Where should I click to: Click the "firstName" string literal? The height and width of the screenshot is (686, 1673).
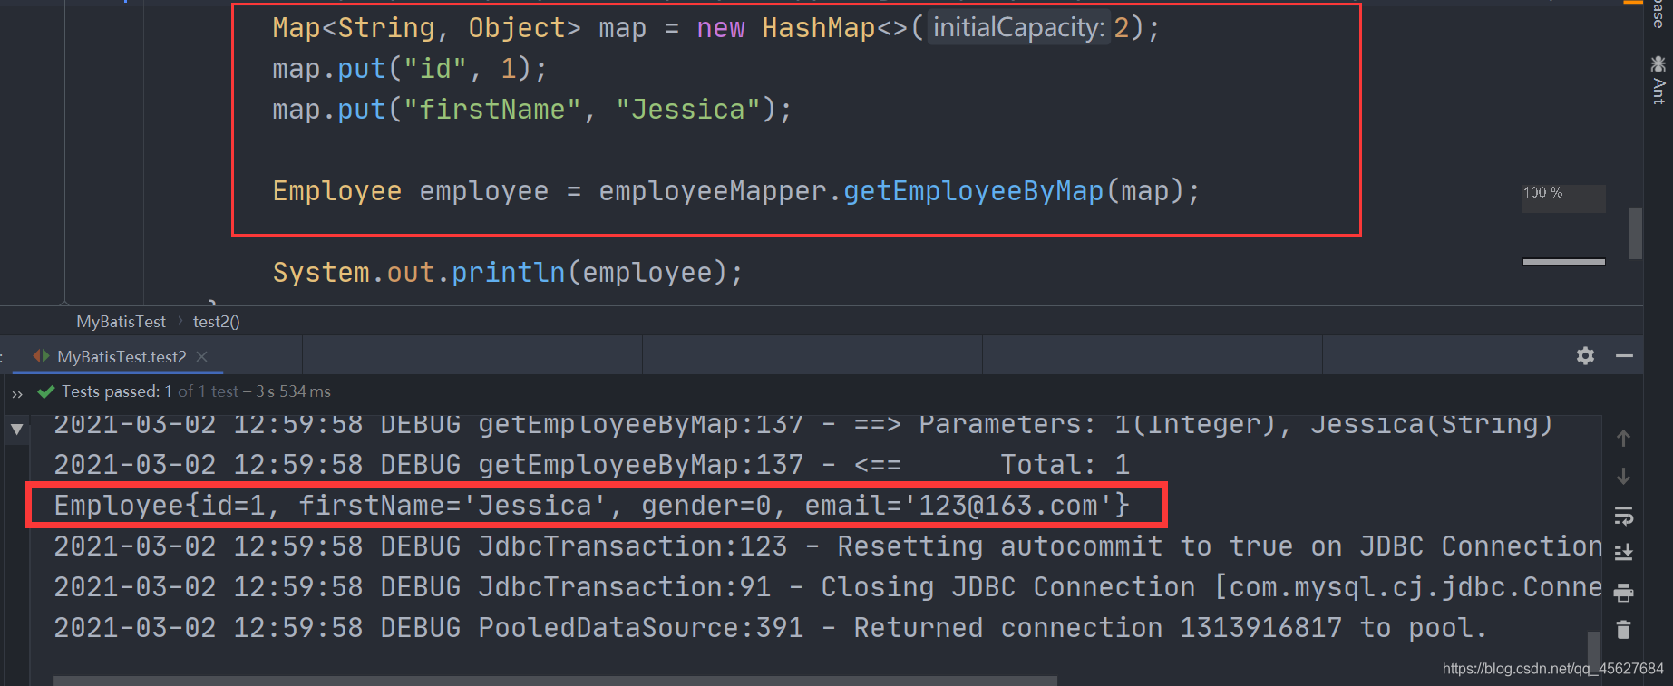tap(491, 110)
